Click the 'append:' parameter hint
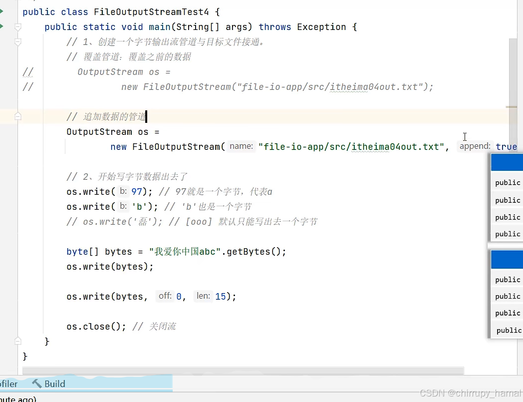523x402 pixels. pyautogui.click(x=475, y=146)
